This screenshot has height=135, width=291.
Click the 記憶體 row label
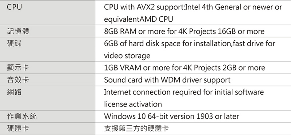(18, 31)
